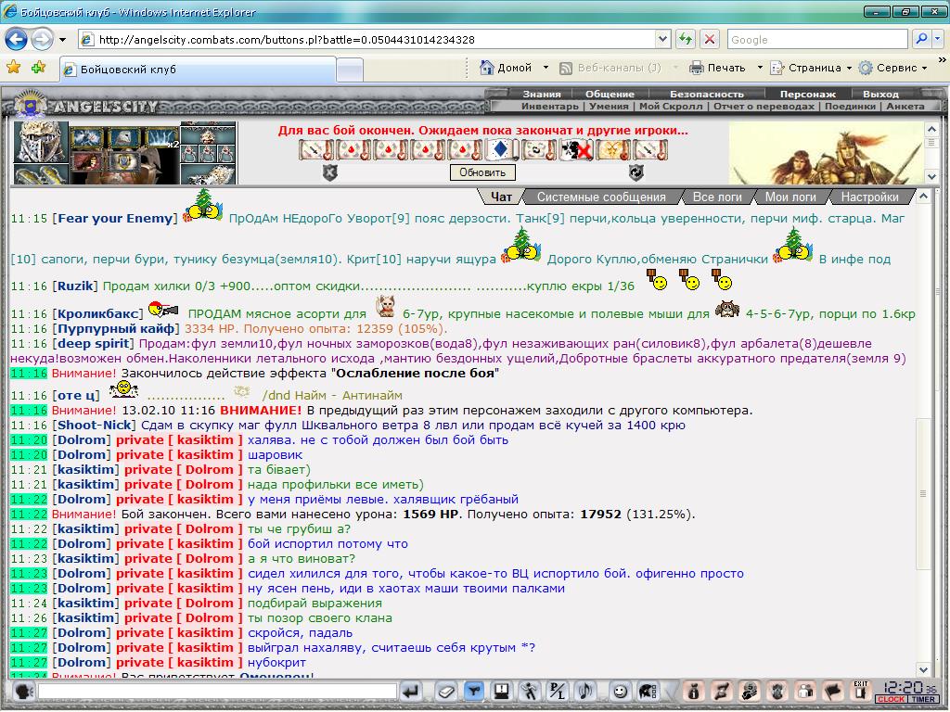Toggle sound with the speaker icon
The height and width of the screenshot is (712, 950).
(584, 691)
